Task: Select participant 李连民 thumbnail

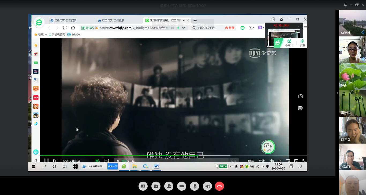Action: (x=353, y=103)
